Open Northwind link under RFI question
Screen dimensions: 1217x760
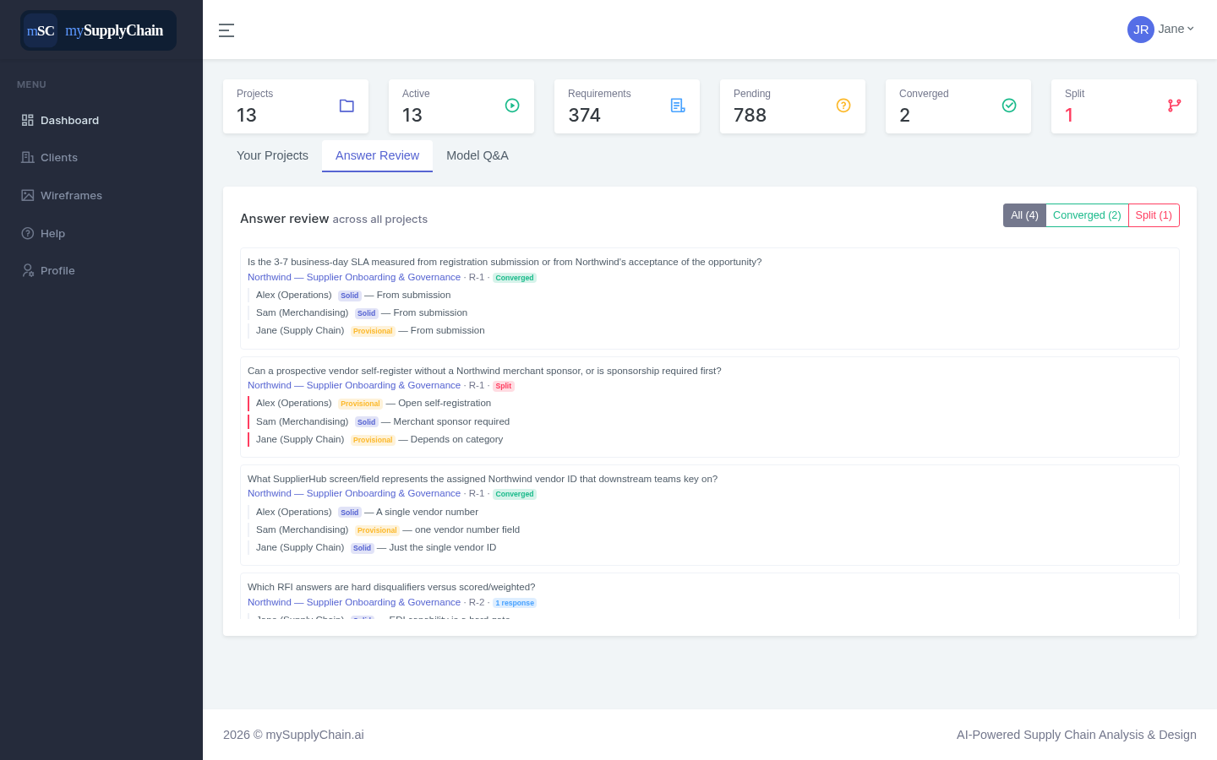point(354,602)
